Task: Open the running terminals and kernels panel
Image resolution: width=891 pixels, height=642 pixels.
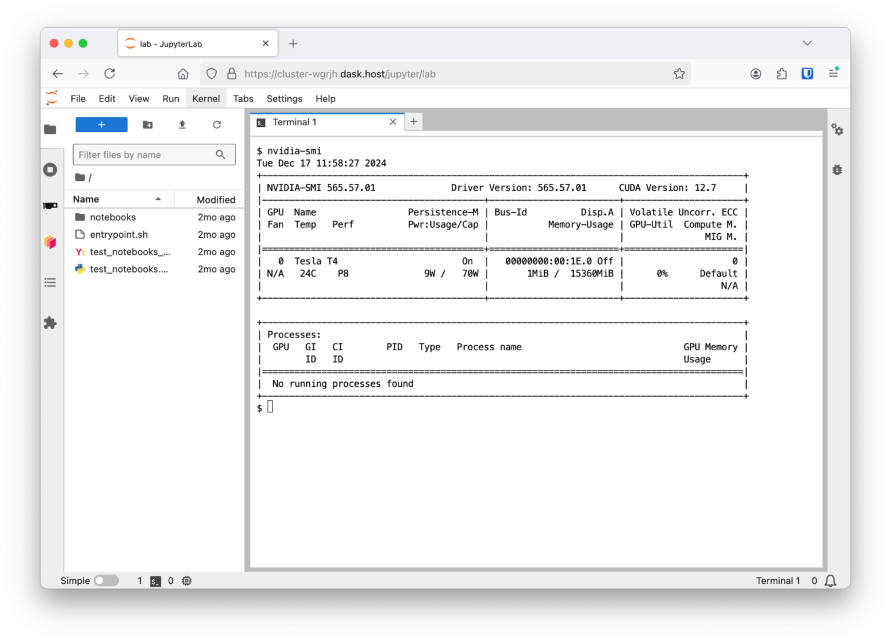Action: (x=50, y=169)
